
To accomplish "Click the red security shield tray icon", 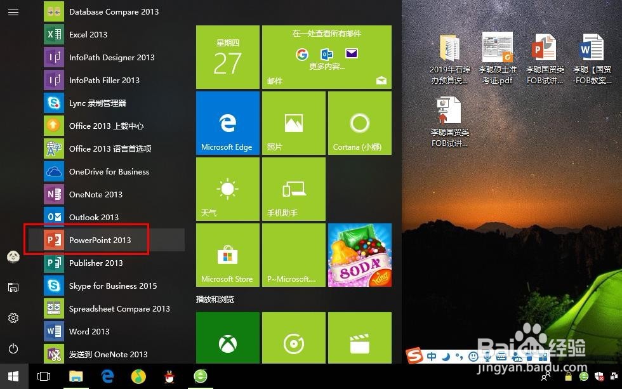I will point(599,376).
